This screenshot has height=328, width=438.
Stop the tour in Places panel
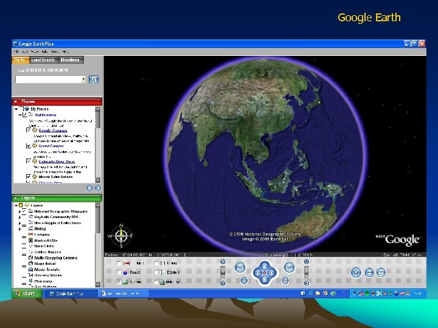point(98,188)
